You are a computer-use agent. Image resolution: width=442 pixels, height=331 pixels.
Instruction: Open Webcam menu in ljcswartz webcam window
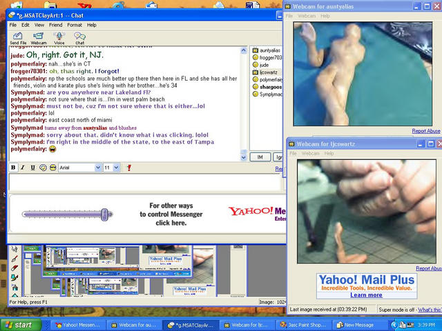[x=311, y=153]
